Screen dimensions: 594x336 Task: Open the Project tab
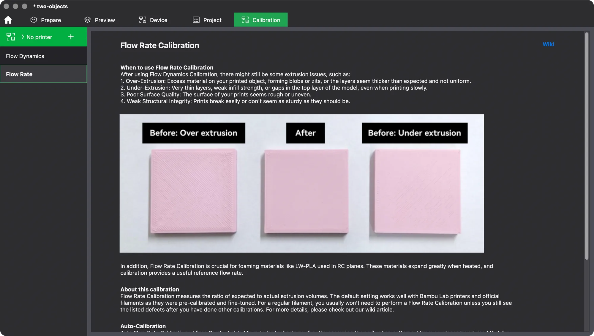coord(207,20)
